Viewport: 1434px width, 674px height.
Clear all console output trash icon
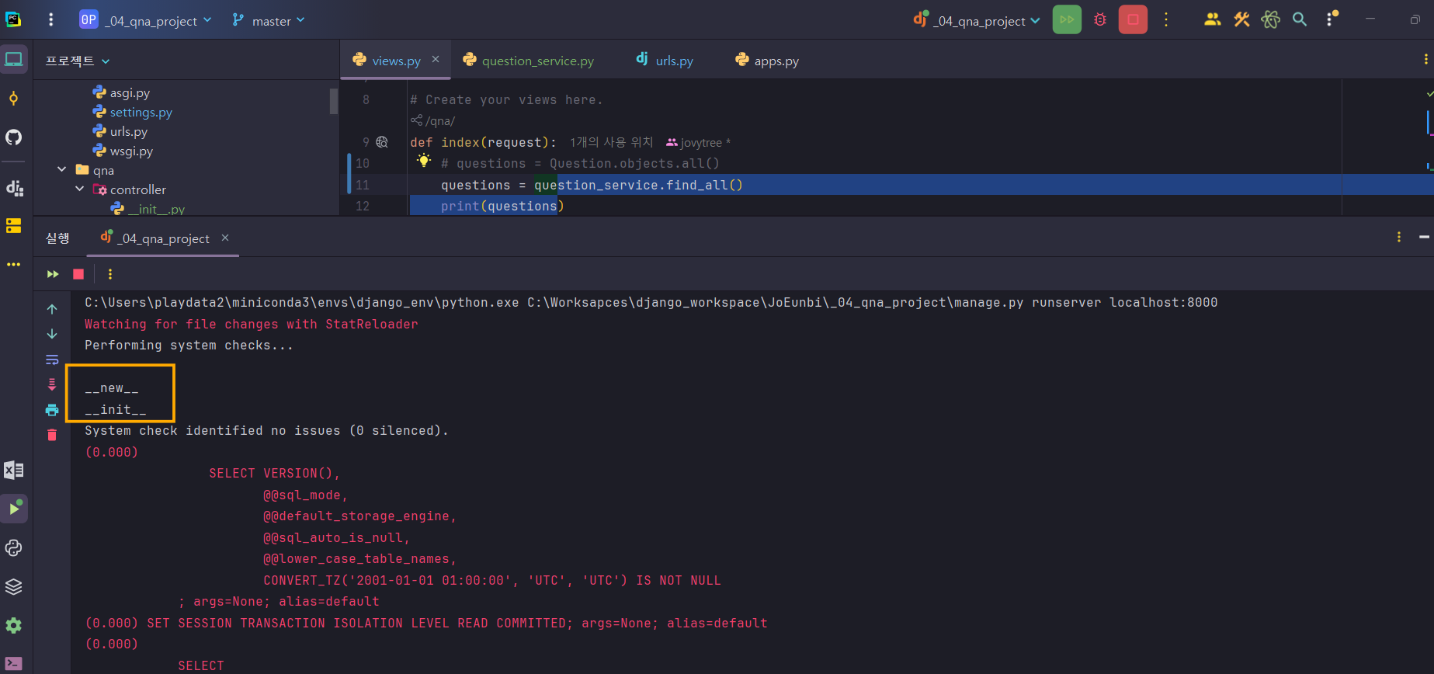point(52,435)
